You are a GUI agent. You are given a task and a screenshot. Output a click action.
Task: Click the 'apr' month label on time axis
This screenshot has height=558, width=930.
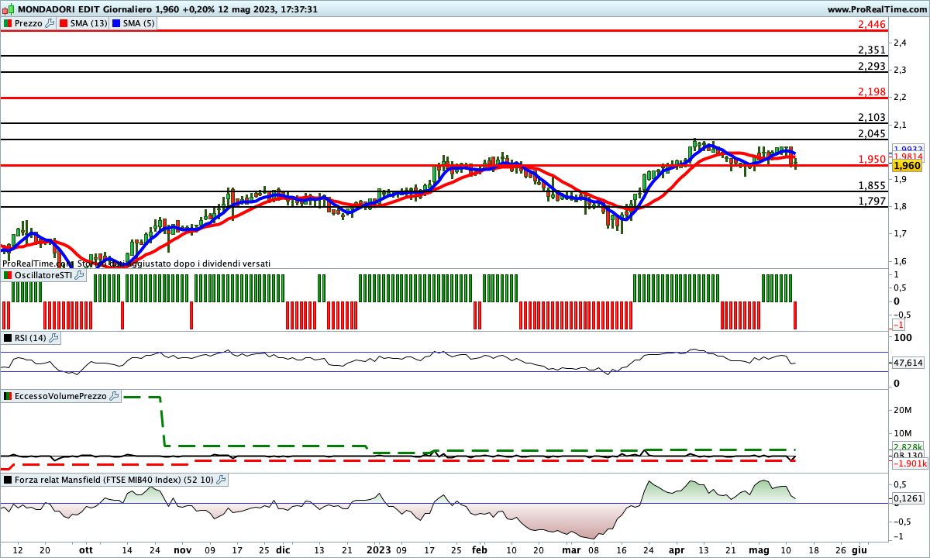[676, 549]
